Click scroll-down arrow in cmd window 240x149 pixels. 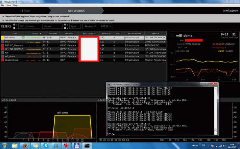216,133
